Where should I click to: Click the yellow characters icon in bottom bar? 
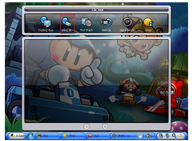(x=148, y=136)
